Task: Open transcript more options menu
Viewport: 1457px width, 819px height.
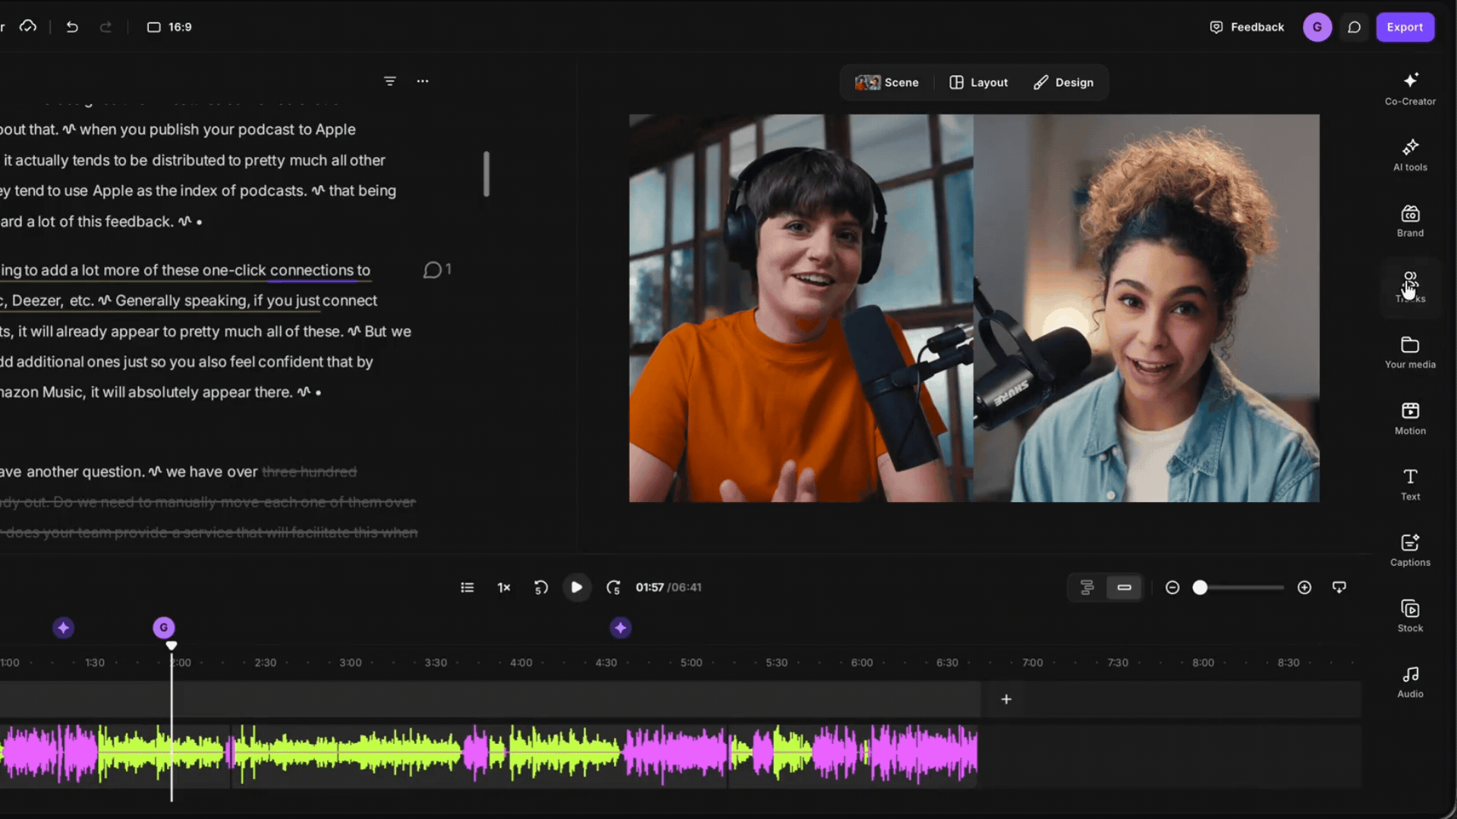Action: click(423, 81)
